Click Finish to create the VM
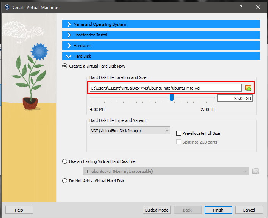 coord(218,210)
